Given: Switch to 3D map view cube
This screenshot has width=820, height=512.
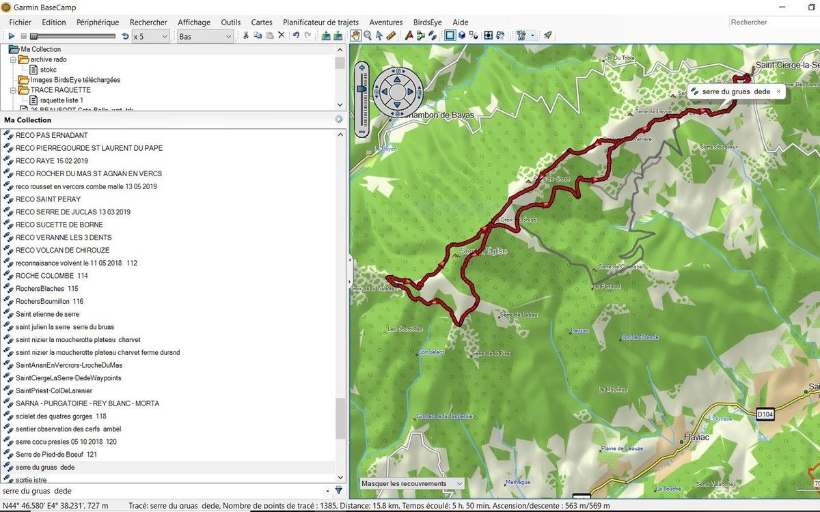Looking at the screenshot, I should click(461, 35).
